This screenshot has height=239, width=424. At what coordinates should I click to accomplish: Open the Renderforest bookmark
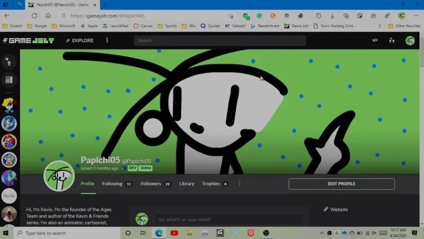click(x=265, y=26)
